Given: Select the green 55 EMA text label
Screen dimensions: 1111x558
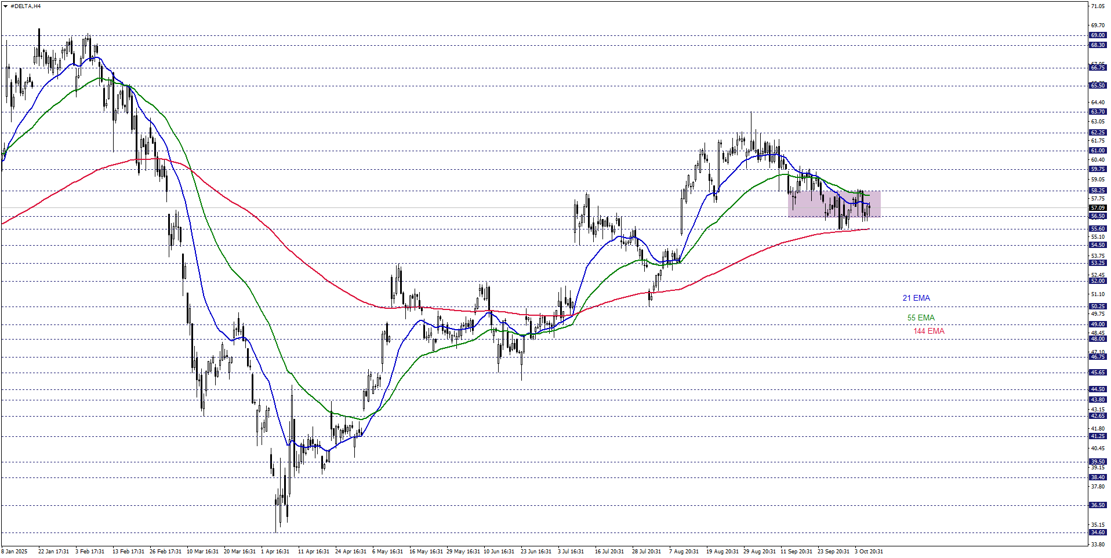Looking at the screenshot, I should click(921, 318).
